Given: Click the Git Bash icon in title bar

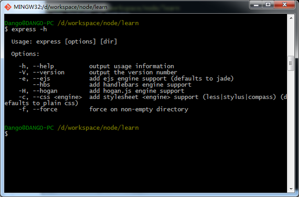Looking at the screenshot, I should pos(8,7).
